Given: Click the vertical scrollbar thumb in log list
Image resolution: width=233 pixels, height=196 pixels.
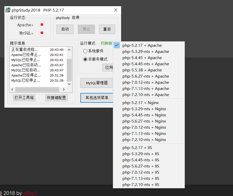Looking at the screenshot, I should (x=69, y=70).
